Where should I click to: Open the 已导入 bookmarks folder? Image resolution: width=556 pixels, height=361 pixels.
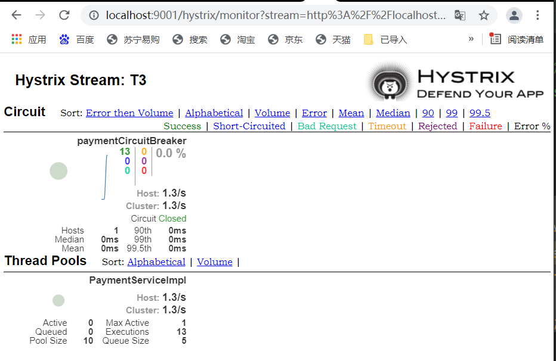tap(385, 40)
